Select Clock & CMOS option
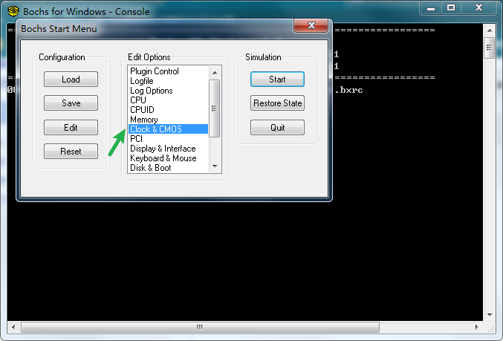503x341 pixels. coord(168,129)
